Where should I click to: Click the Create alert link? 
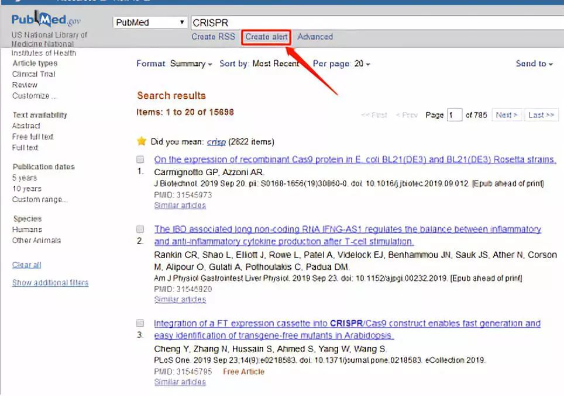266,37
